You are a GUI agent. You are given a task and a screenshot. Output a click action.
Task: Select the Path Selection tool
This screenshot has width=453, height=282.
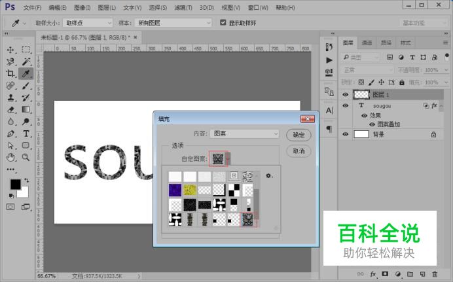click(10, 145)
